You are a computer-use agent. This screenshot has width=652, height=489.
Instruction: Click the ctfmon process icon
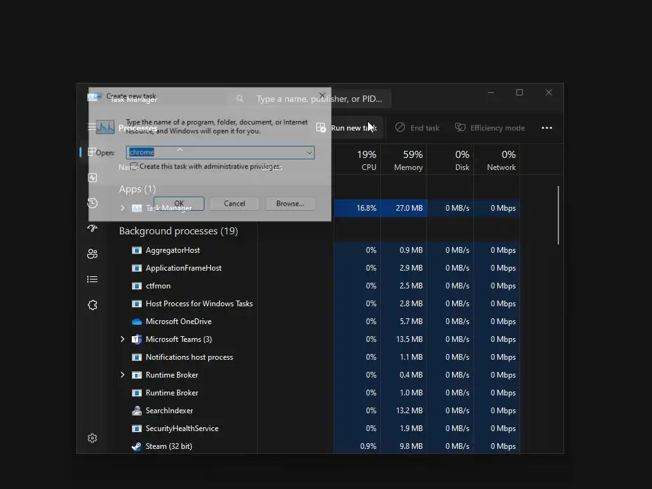click(x=136, y=286)
